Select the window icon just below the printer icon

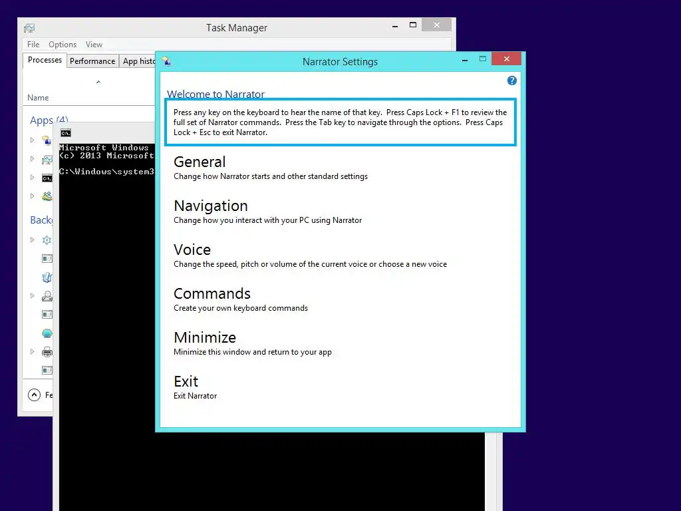(x=47, y=370)
